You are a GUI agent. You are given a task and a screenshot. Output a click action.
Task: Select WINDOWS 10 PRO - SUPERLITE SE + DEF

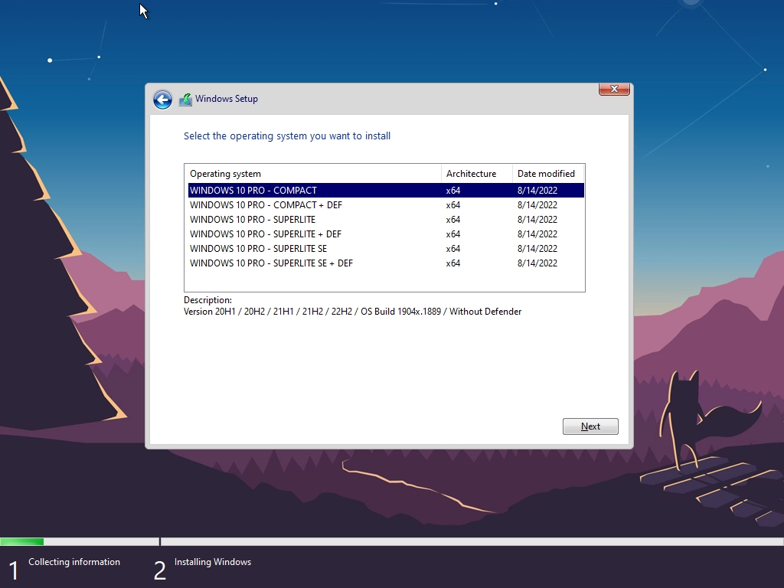(x=386, y=263)
